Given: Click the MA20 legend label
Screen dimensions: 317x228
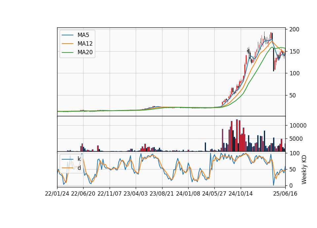Looking at the screenshot, I should [85, 52].
